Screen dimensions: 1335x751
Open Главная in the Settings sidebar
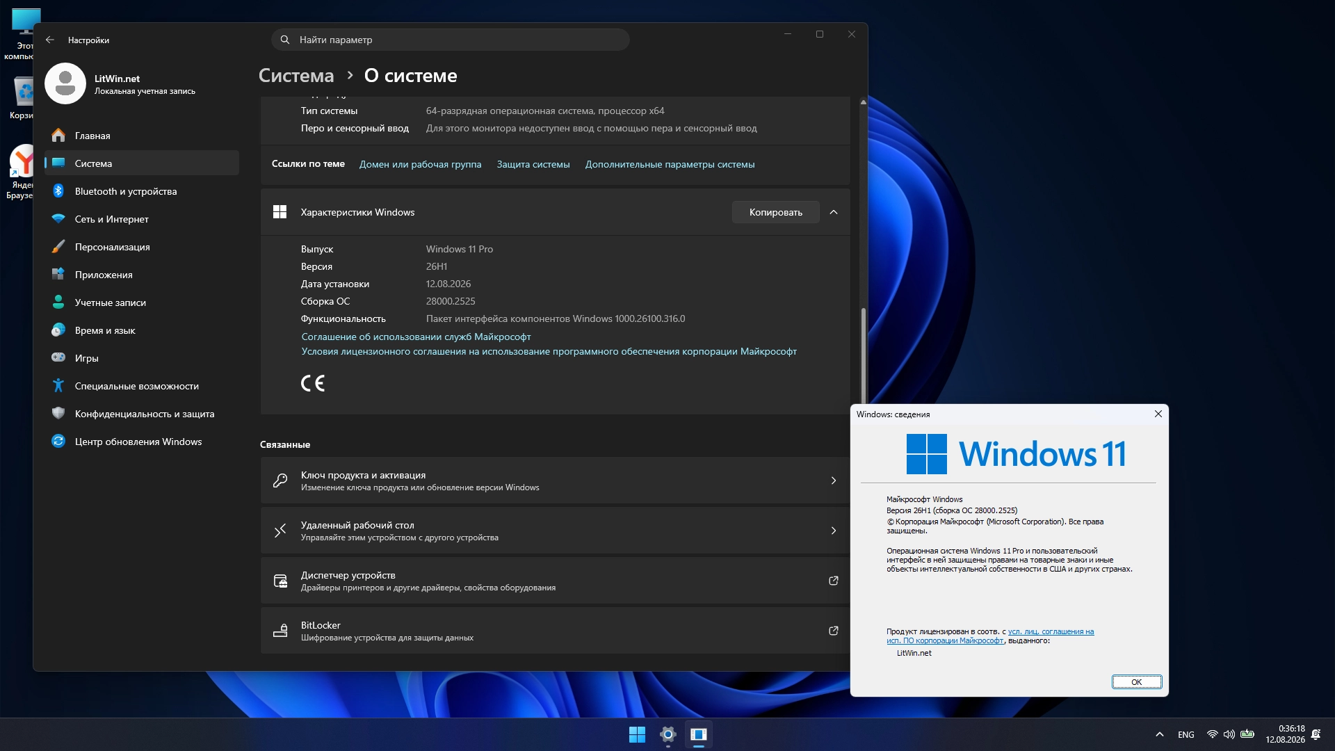click(142, 136)
